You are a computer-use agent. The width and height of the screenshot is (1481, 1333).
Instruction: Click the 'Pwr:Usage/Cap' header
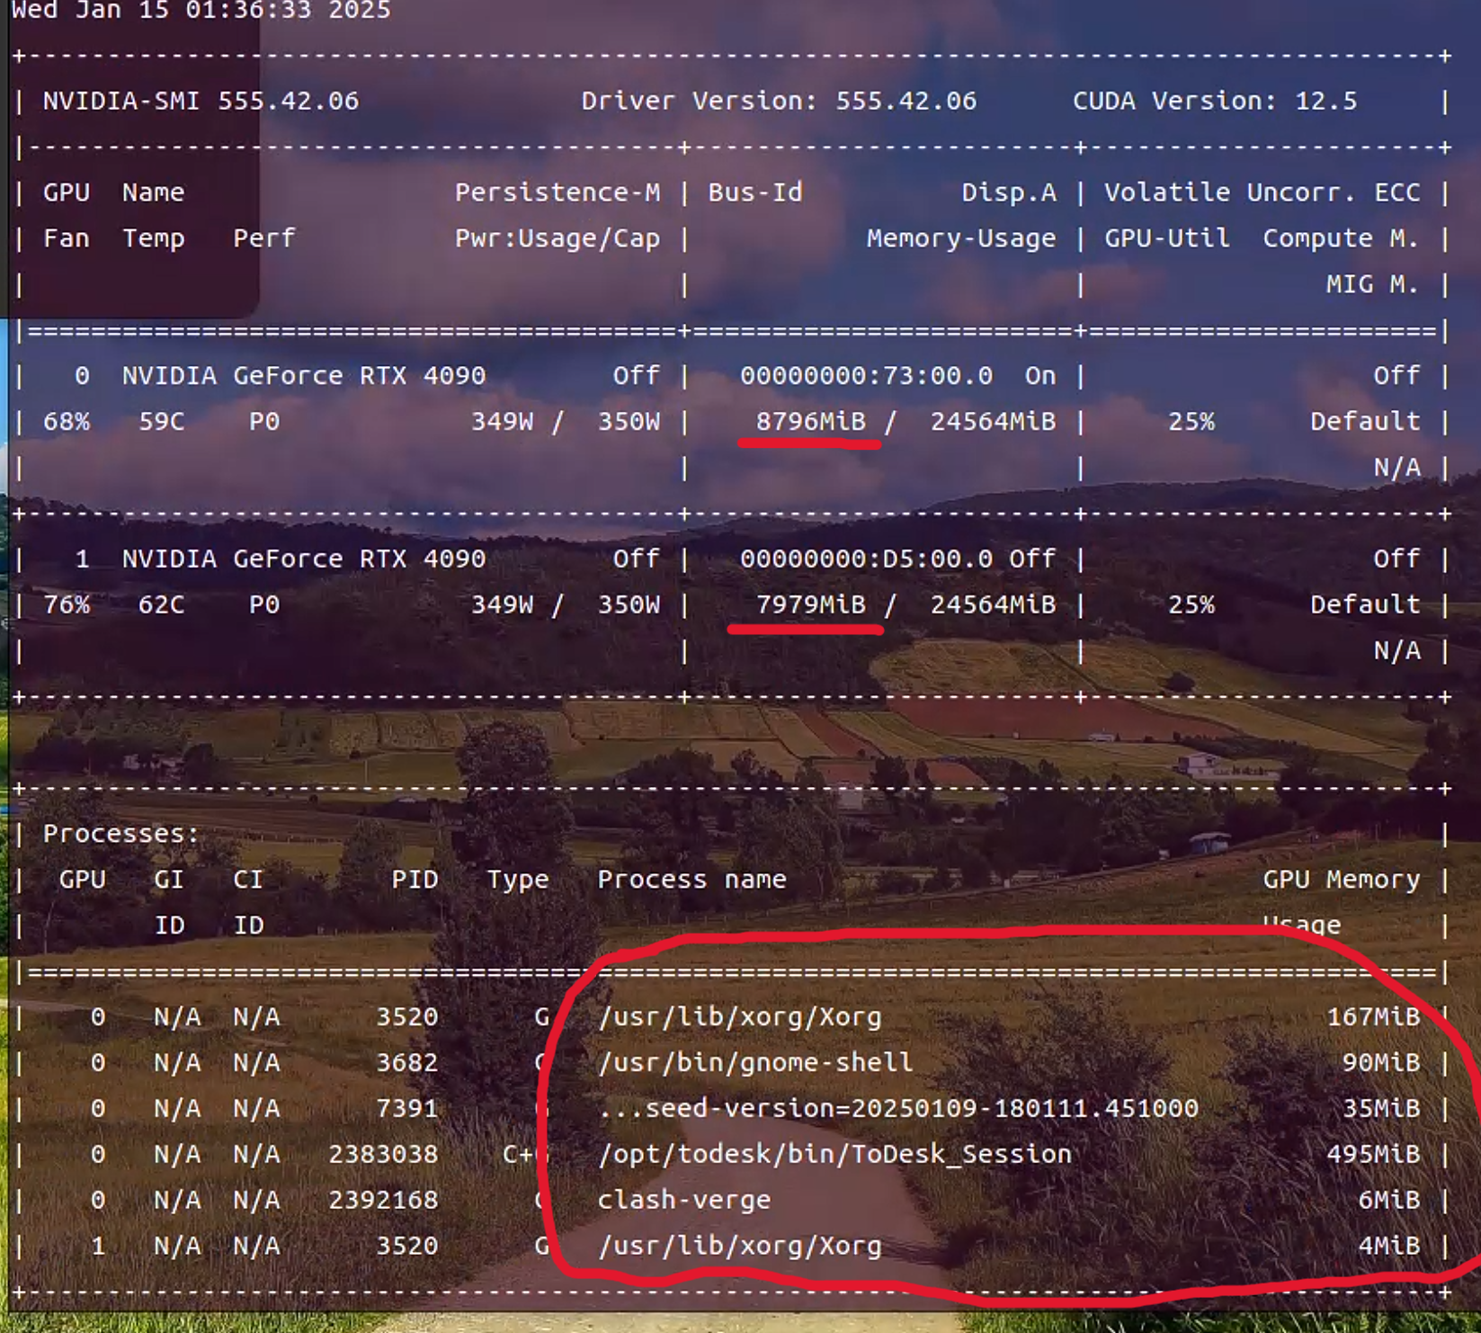click(x=558, y=238)
